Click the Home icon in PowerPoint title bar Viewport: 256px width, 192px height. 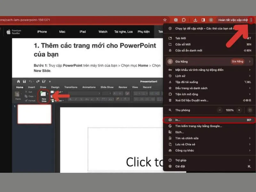19,81
